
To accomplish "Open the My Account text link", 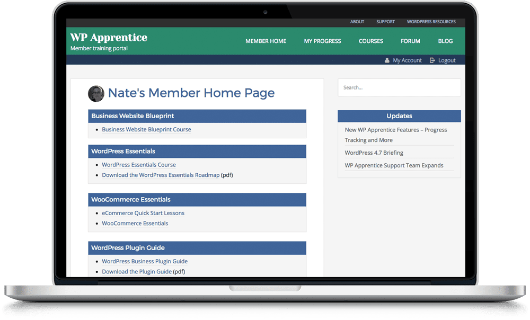I will [x=407, y=60].
